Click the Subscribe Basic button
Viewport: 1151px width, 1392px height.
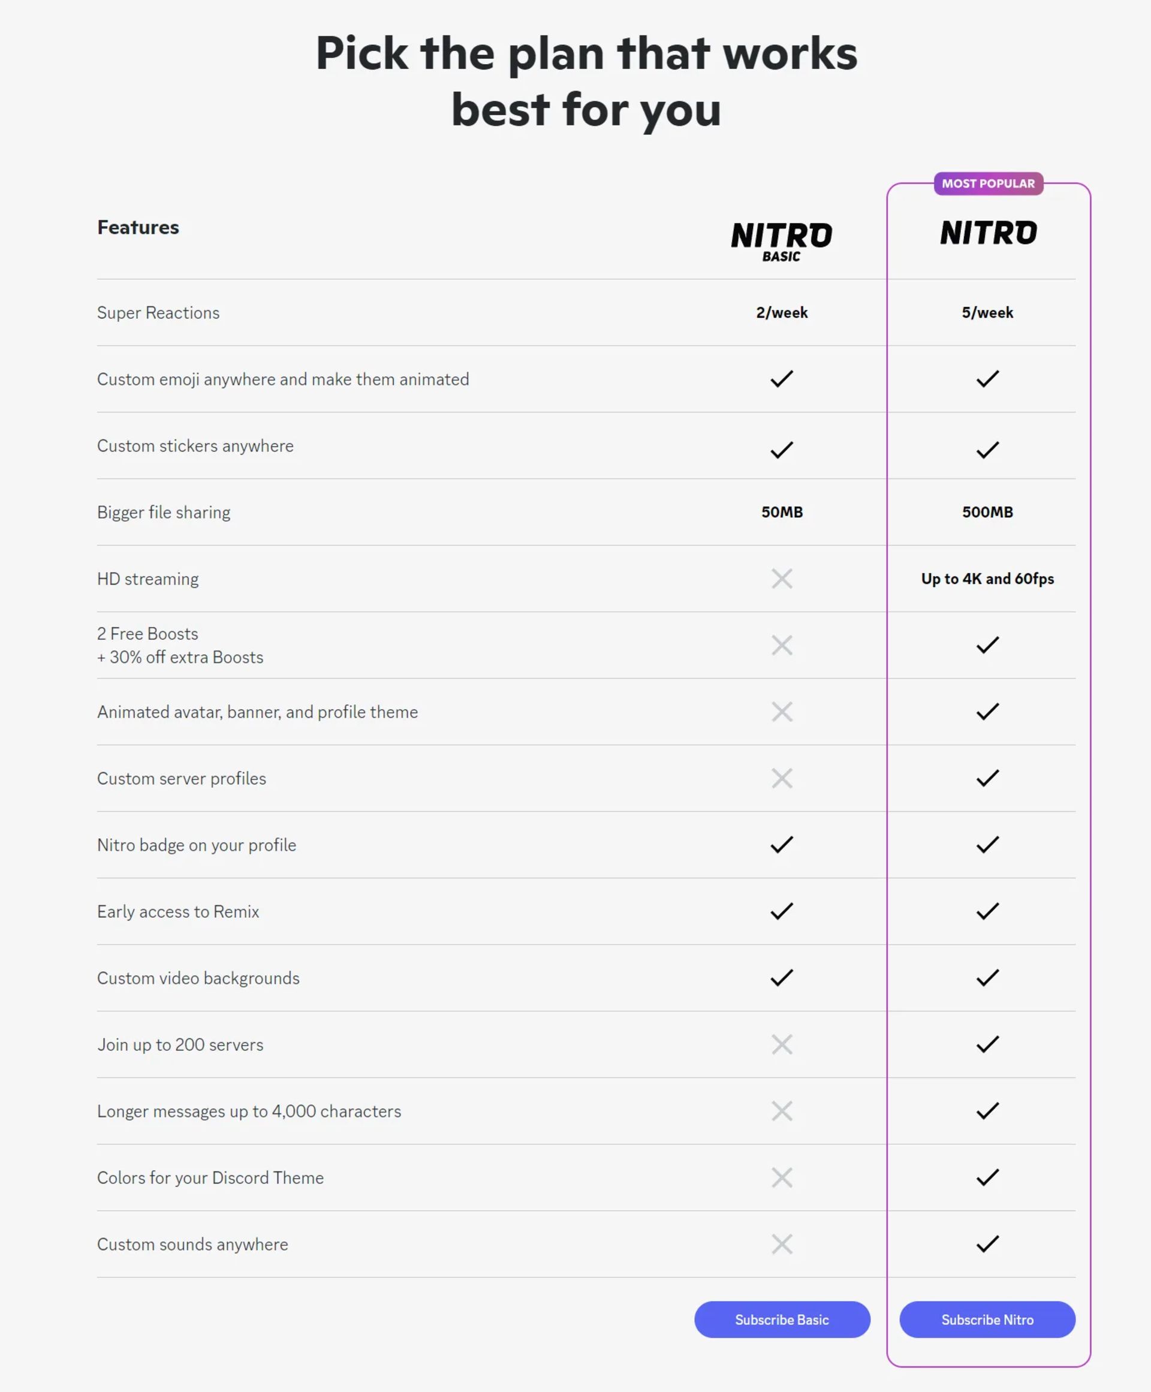(782, 1319)
